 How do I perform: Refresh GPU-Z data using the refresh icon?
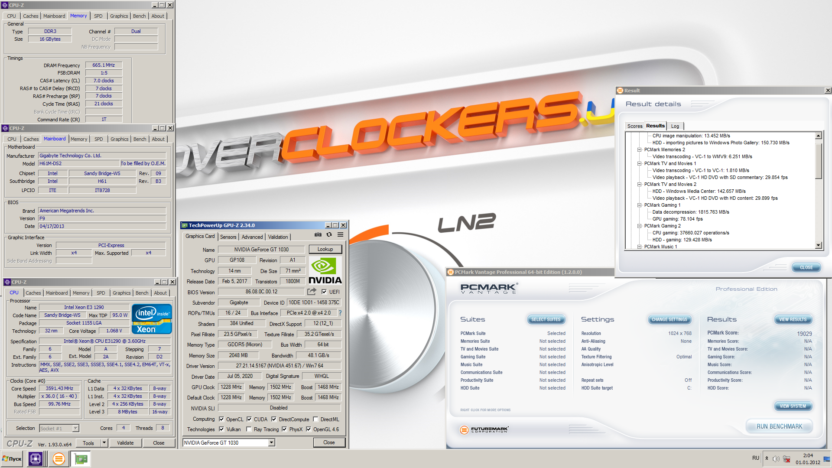click(x=329, y=234)
